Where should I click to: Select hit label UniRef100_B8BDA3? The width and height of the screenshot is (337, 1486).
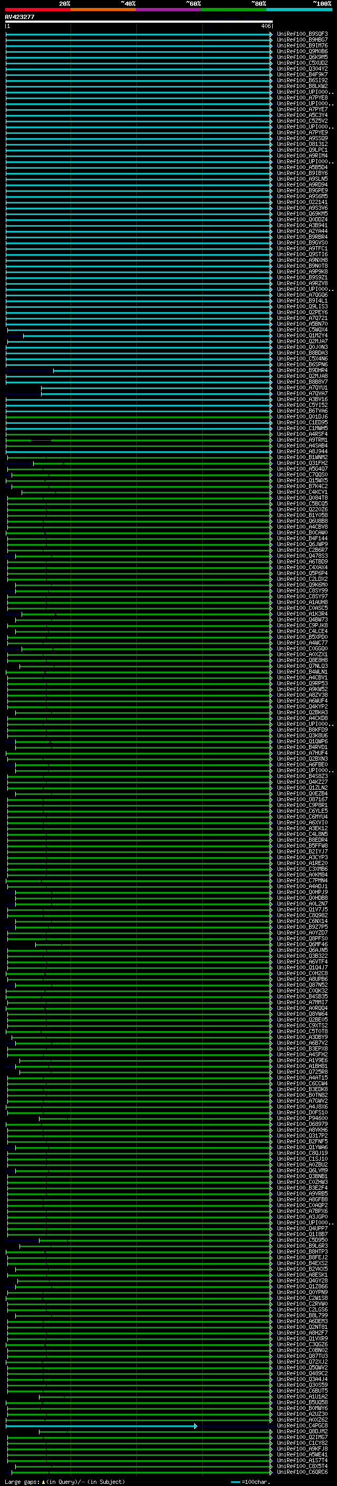point(302,353)
